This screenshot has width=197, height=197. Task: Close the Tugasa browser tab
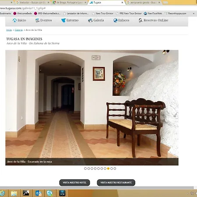[x=122, y=3]
